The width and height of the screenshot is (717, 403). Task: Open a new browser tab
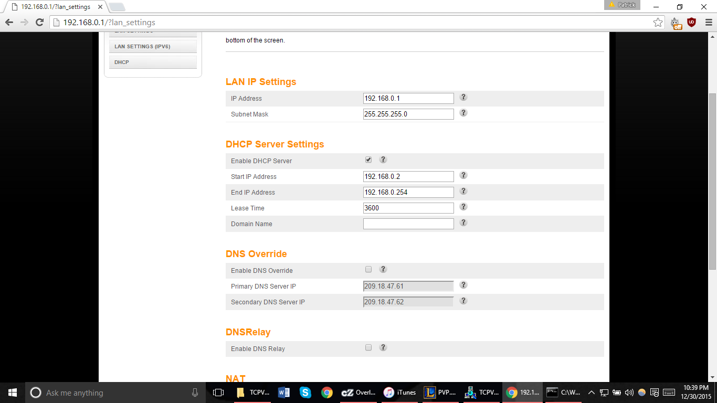click(x=117, y=7)
